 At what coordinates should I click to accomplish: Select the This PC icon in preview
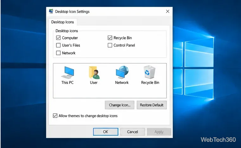68,72
